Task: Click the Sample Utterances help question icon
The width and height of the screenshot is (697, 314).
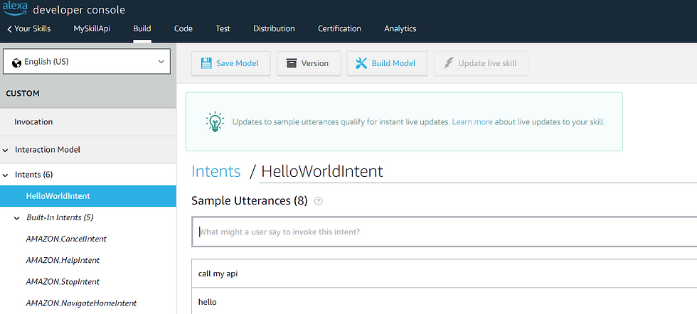Action: click(318, 201)
